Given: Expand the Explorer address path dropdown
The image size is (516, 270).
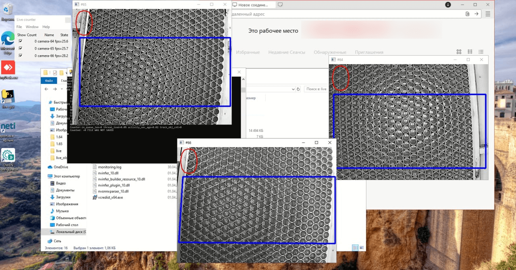Looking at the screenshot, I should tap(293, 89).
